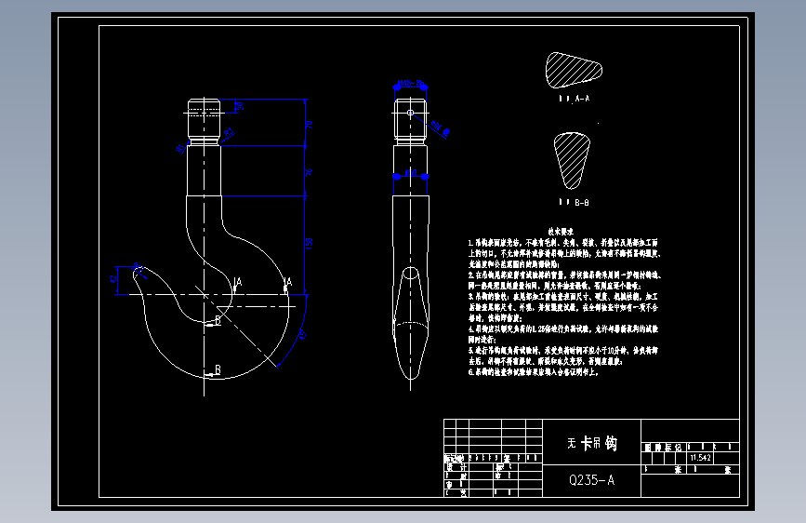Click the "42" dimension at hook tip
The height and width of the screenshot is (523, 806).
point(113,279)
